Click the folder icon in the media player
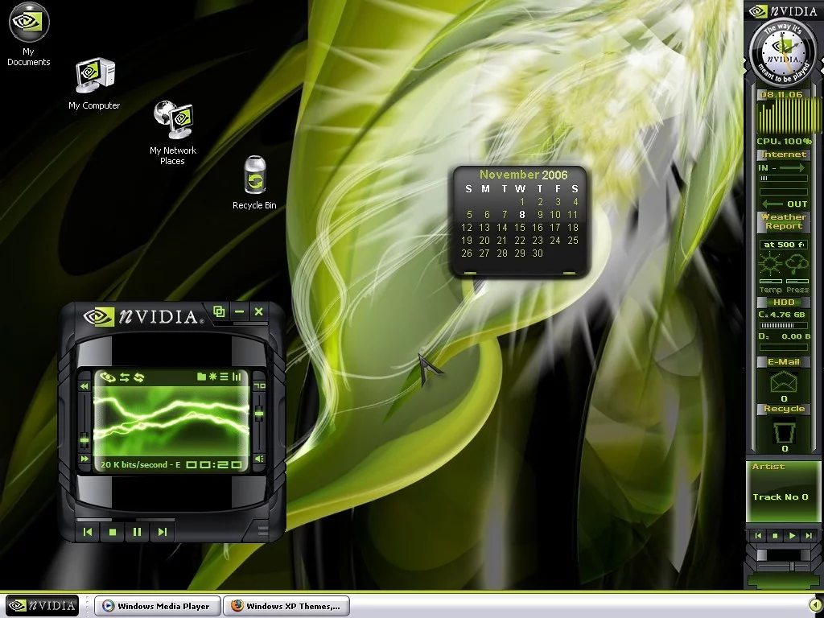 click(201, 377)
